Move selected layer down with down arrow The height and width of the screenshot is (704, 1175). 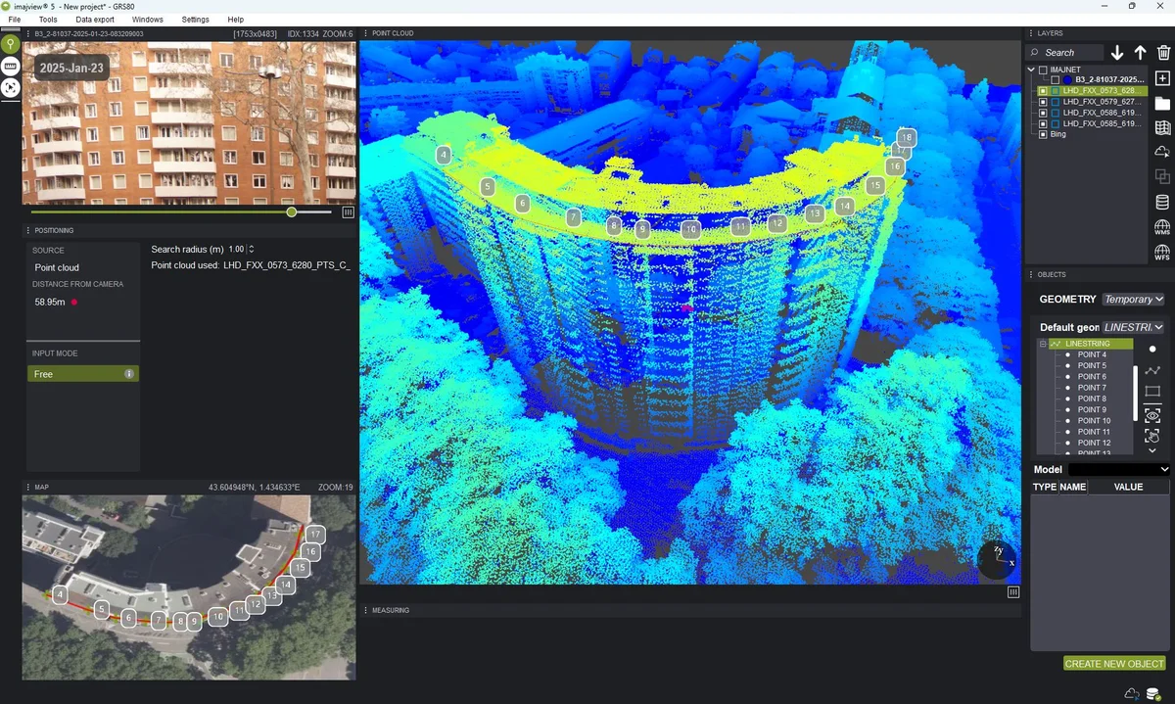click(x=1117, y=53)
